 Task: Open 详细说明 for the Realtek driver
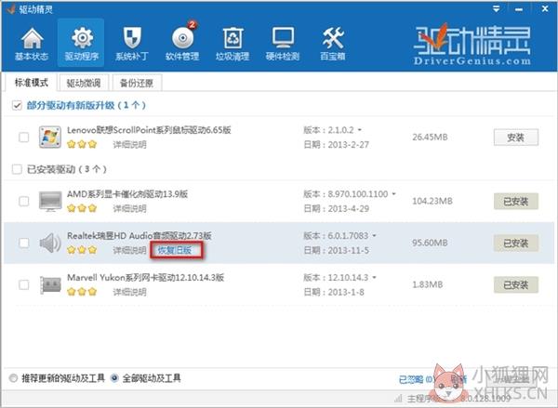tap(129, 250)
